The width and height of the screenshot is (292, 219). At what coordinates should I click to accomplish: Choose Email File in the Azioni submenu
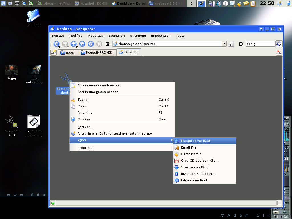coord(204,147)
